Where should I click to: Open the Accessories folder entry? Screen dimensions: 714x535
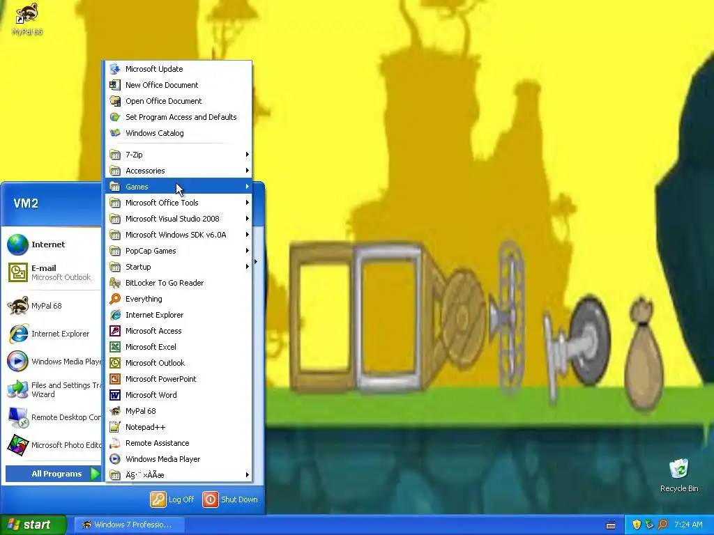point(178,171)
